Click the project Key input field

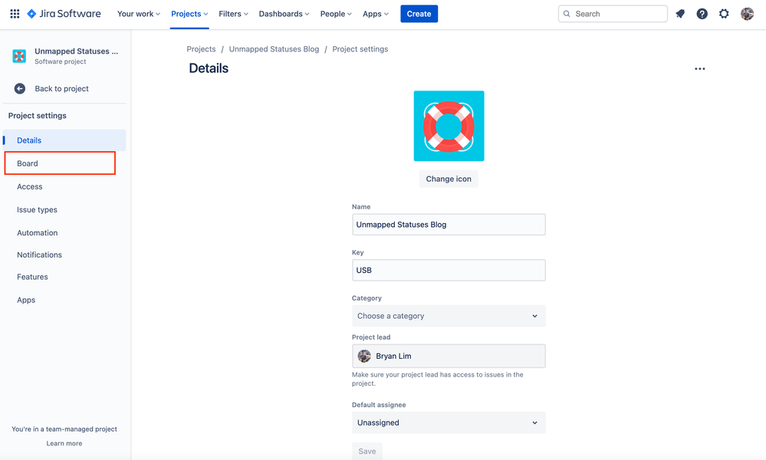pos(449,270)
